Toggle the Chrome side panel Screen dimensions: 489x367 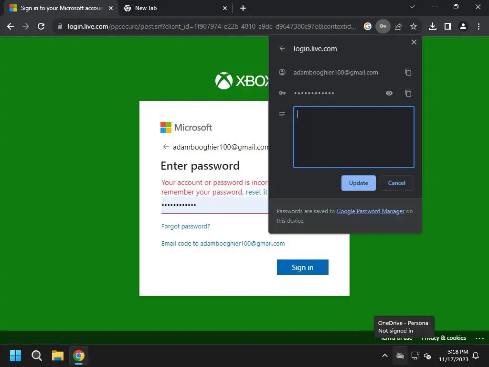click(448, 27)
